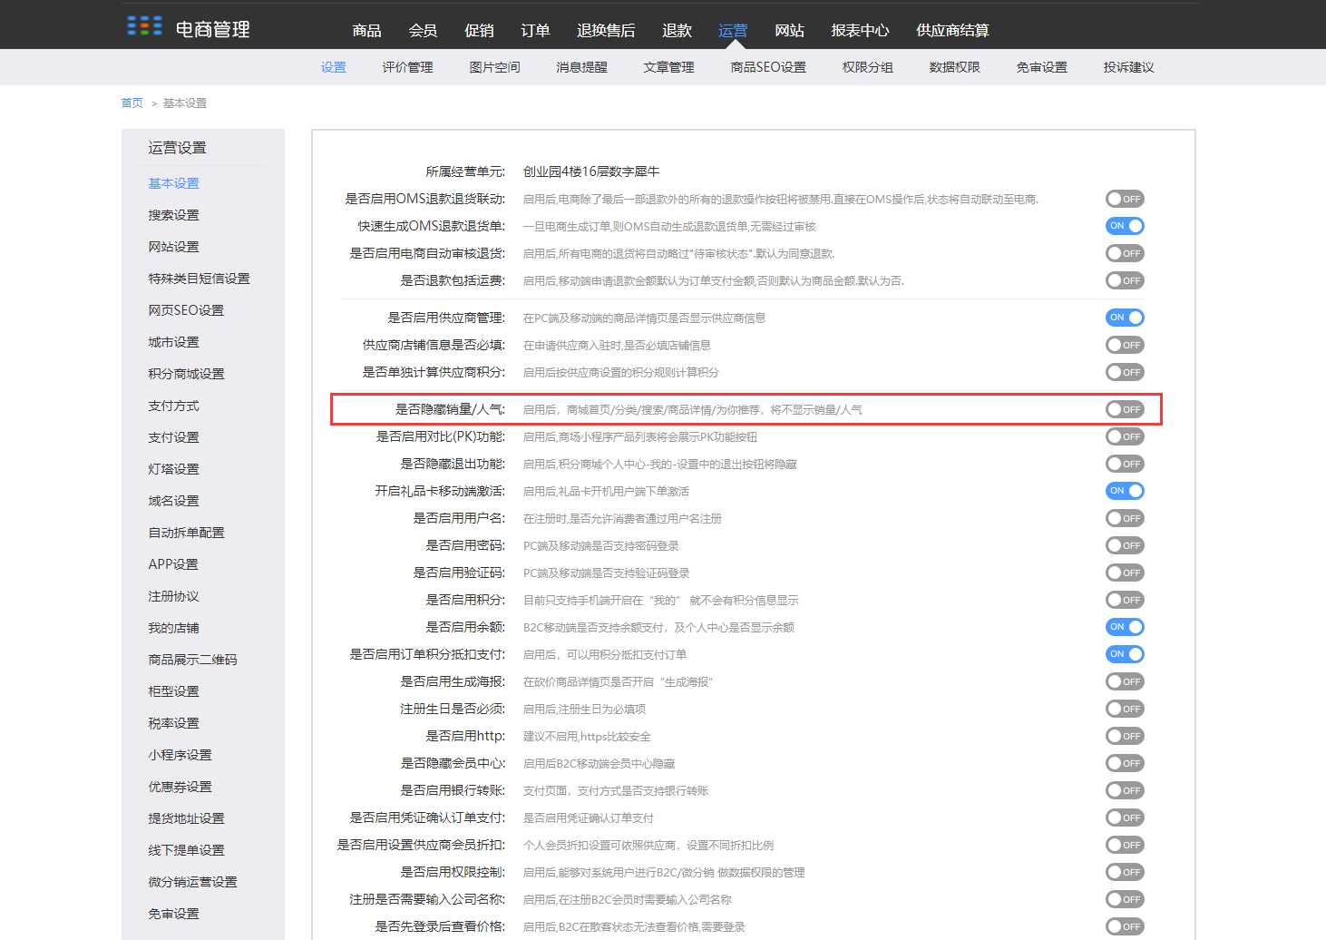The image size is (1326, 940).
Task: Go to 商品SEO设置 sub-navigation tab
Action: [768, 67]
